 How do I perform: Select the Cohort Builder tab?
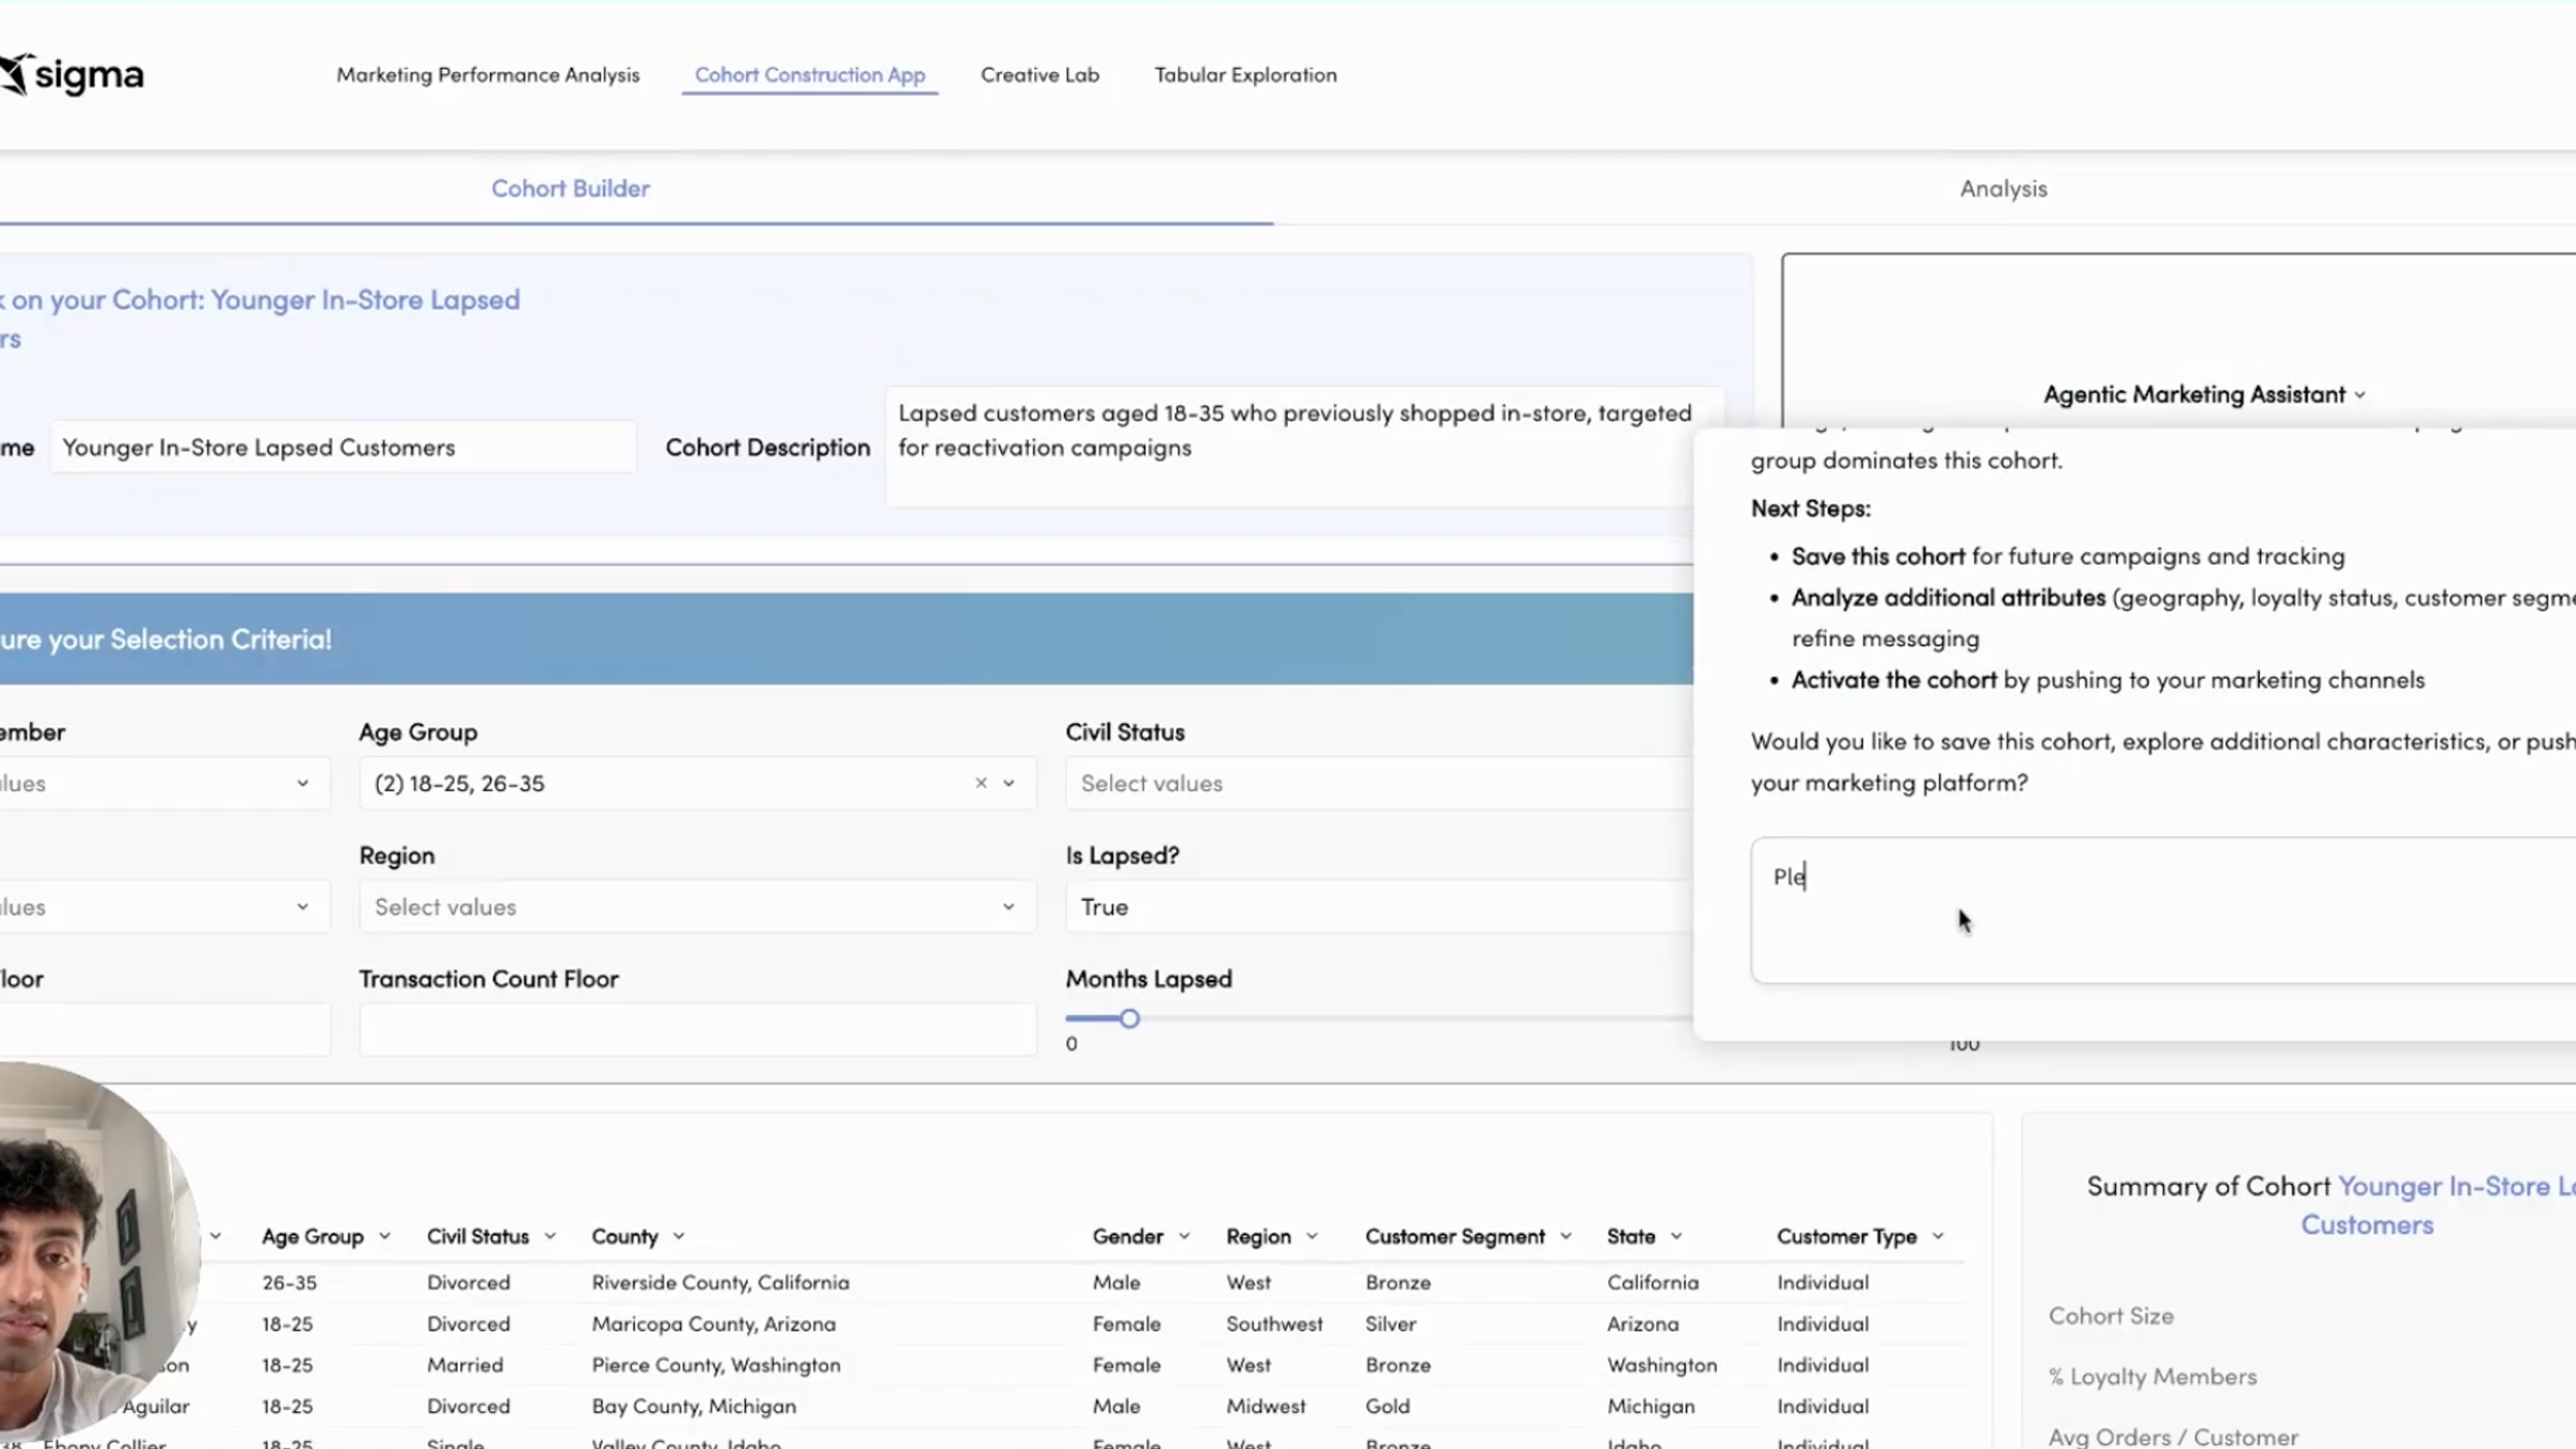[570, 188]
